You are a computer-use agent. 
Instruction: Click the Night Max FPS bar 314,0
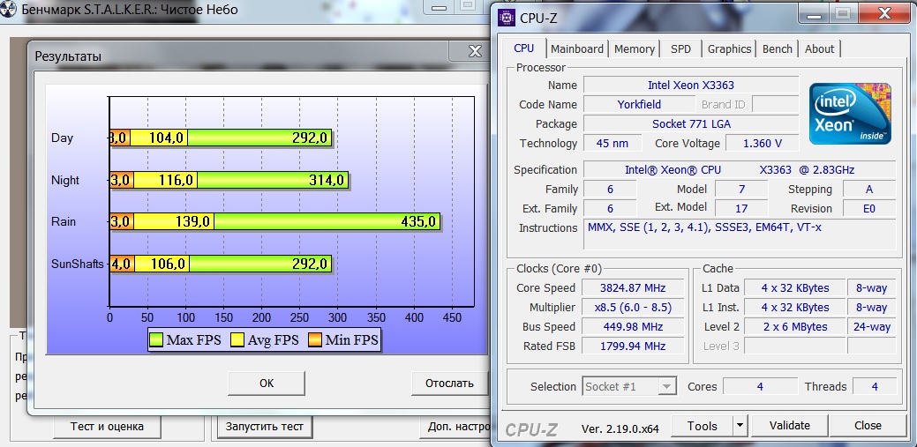click(x=273, y=180)
